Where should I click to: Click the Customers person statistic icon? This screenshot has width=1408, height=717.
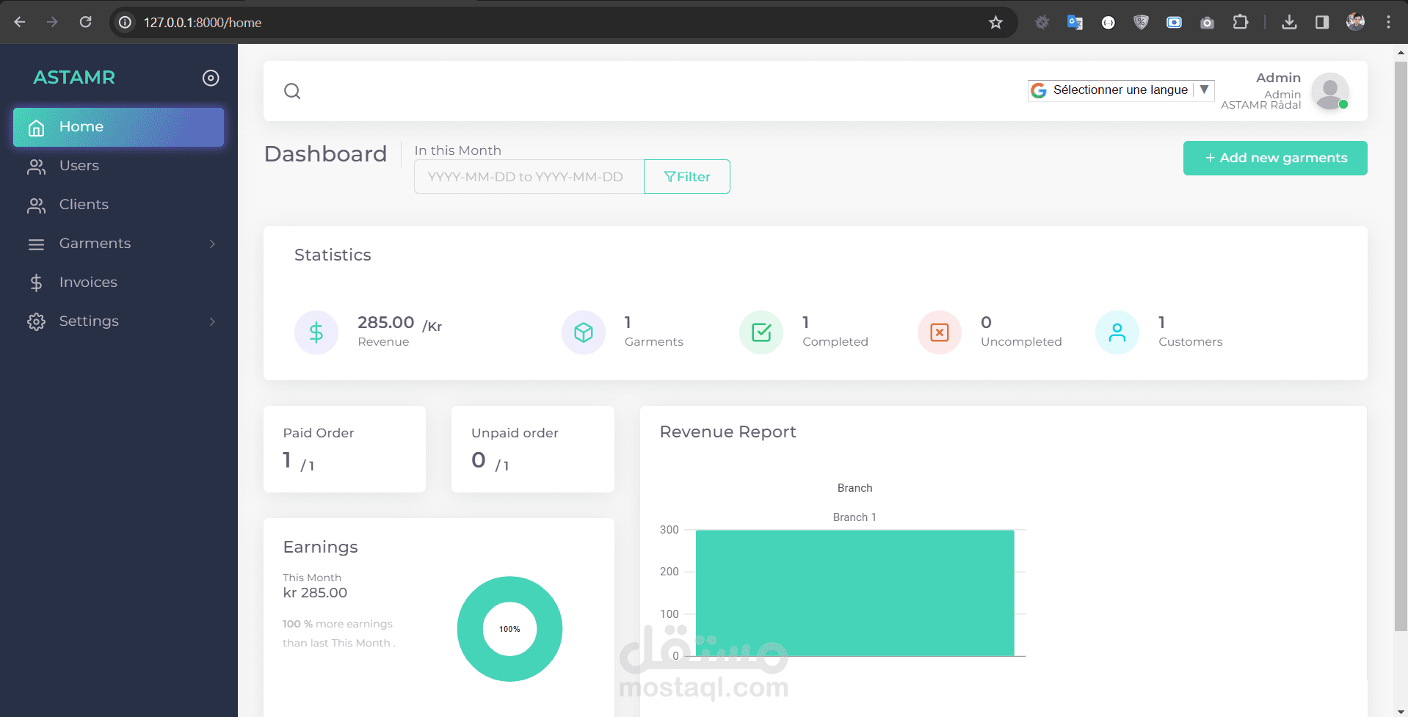[x=1117, y=332]
